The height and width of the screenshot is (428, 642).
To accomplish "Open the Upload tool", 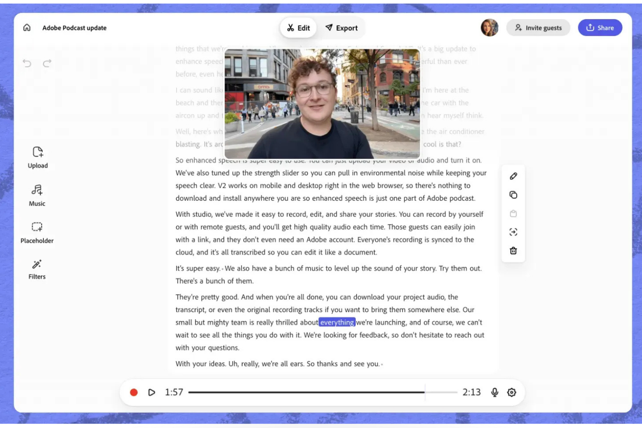I will coord(38,157).
